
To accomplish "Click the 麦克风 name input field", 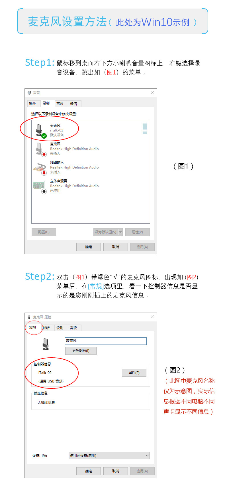I will 106,341.
